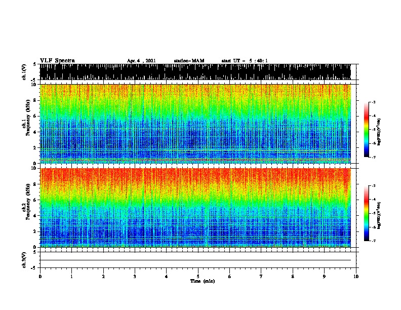
Task: Click the "VLF Spectra" plot title
Action: pos(57,61)
